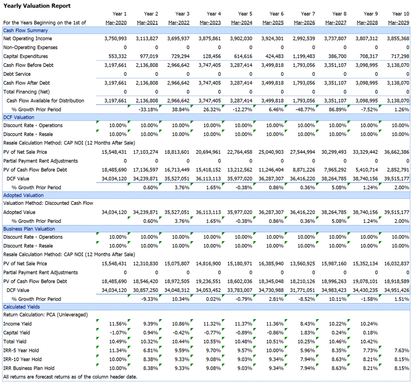This screenshot has height=383, width=412.
Task: Click 'For the Years Beginning on the 1st of' label
Action: (44, 23)
